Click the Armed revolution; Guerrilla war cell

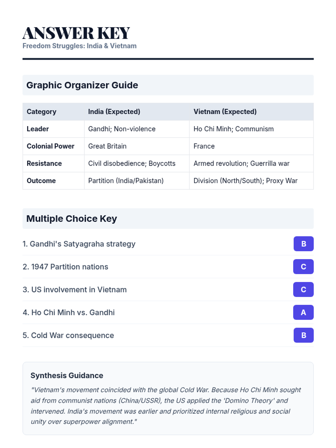[241, 164]
